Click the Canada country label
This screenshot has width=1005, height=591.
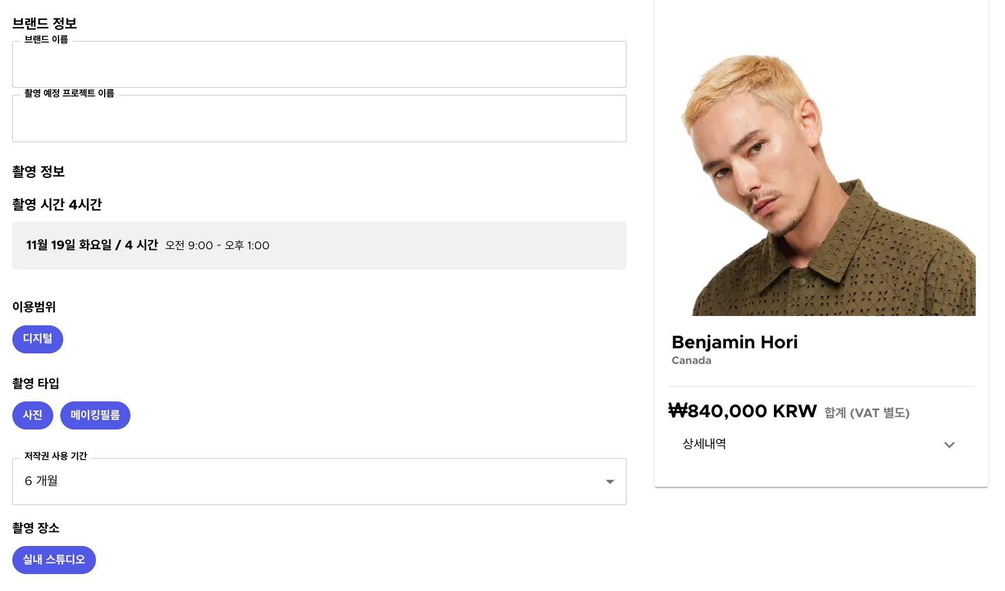691,360
